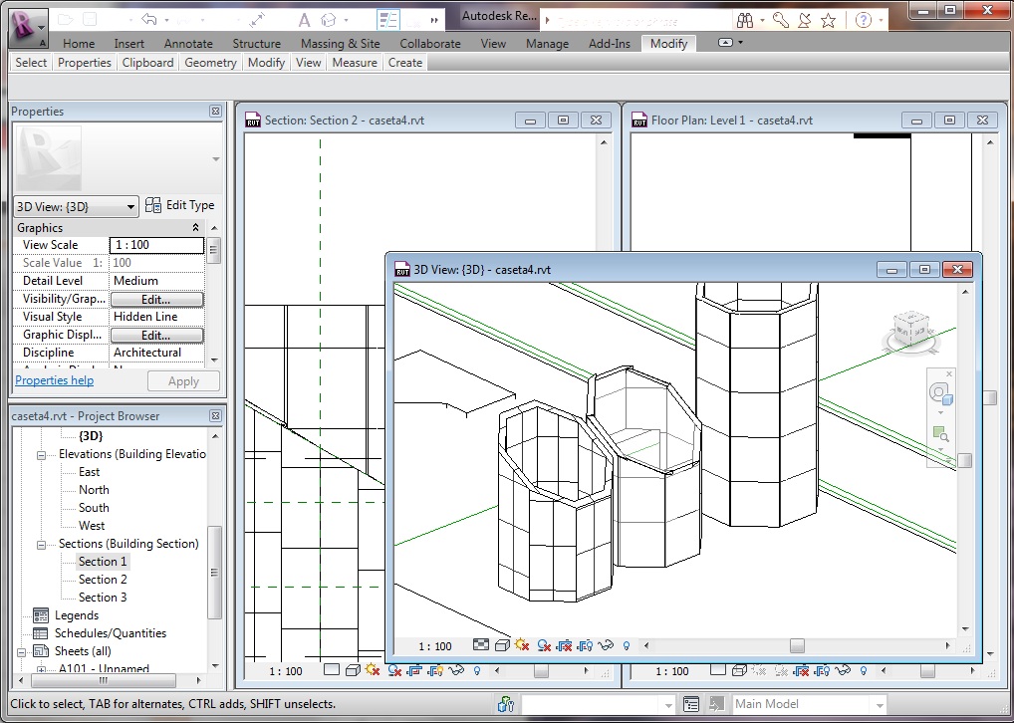The image size is (1014, 723).
Task: Toggle sun path icon in 3D view bar
Action: [521, 645]
